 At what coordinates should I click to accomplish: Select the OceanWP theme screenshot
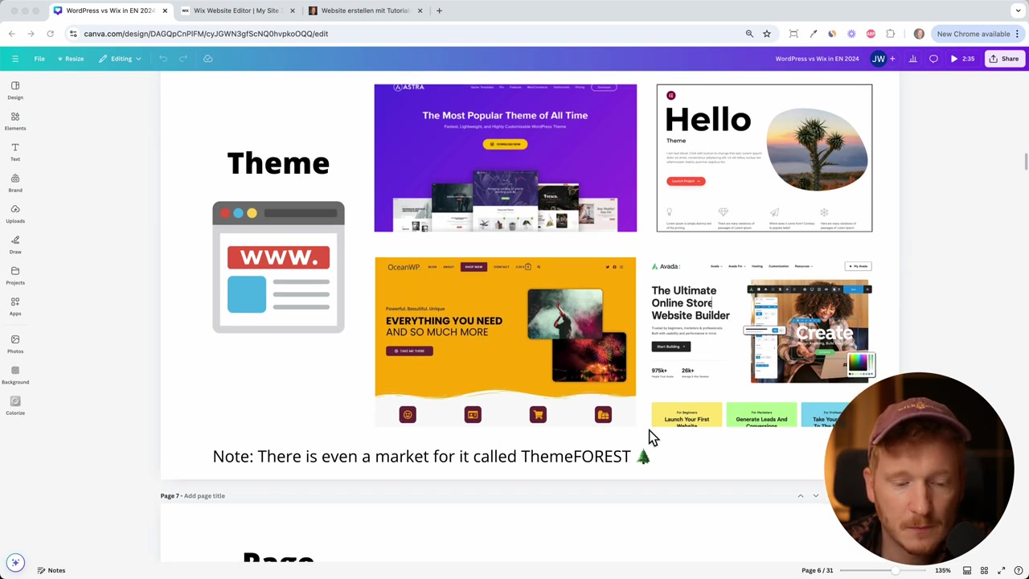(505, 341)
